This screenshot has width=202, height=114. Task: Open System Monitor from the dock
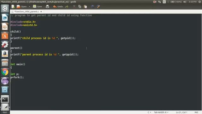(x=5, y=90)
